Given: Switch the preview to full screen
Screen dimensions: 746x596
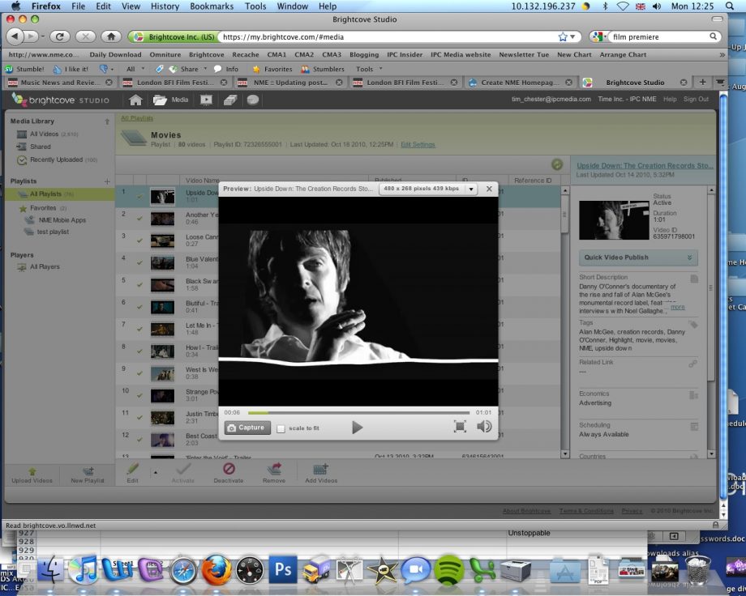Looking at the screenshot, I should pos(460,426).
